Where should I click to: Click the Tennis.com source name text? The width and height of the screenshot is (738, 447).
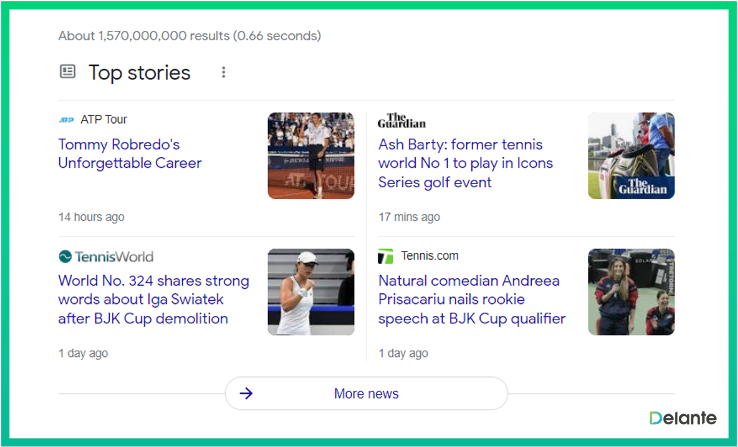click(x=430, y=256)
